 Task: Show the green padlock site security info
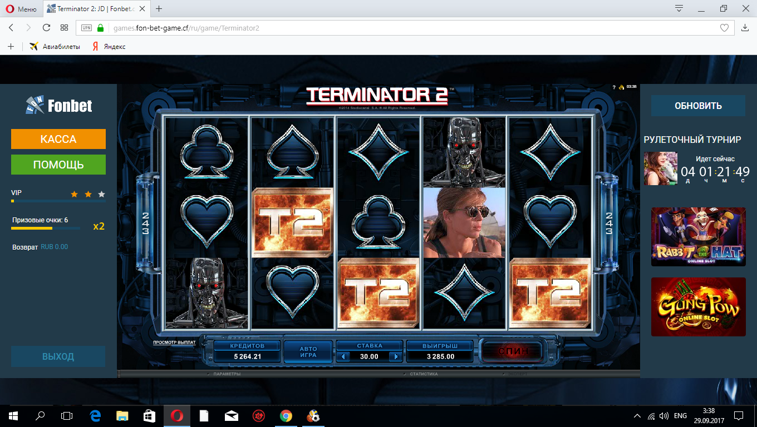[101, 28]
